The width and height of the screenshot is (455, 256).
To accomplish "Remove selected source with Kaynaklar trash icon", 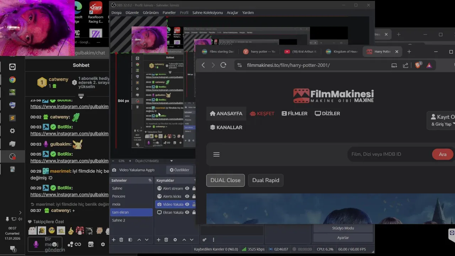I will coord(166,240).
